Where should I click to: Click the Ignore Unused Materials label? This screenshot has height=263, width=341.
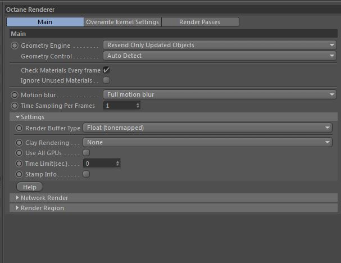pyautogui.click(x=56, y=80)
